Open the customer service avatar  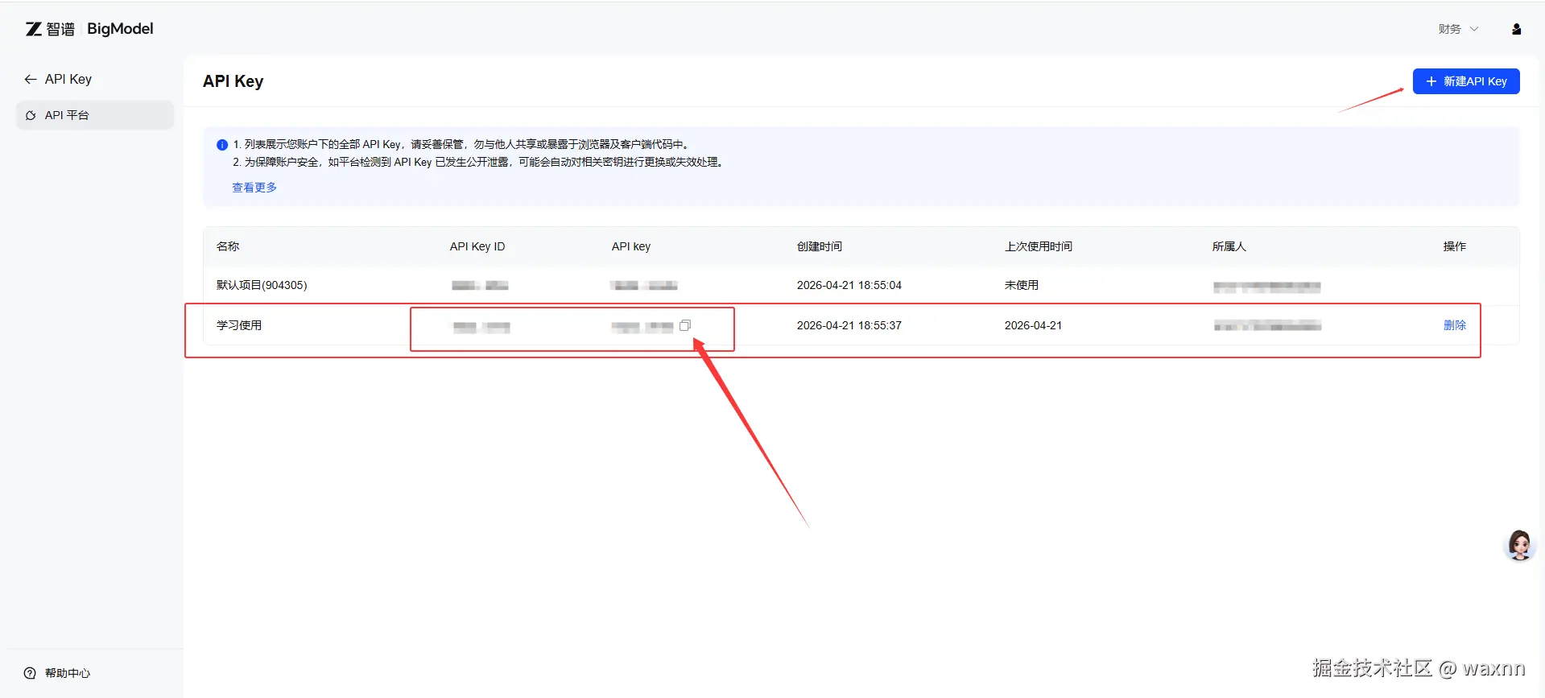tap(1519, 545)
